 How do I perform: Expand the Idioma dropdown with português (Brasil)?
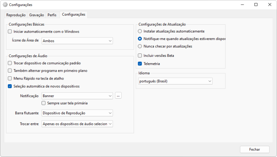pos(175,81)
